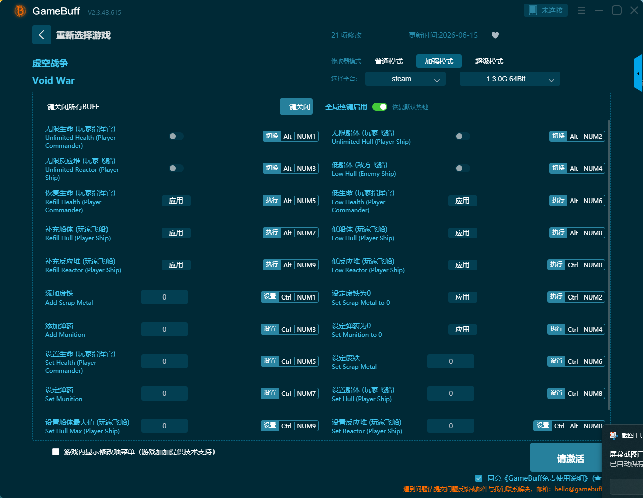The width and height of the screenshot is (643, 498).
Task: Click the Ctrl NUM5 set hotkey
Action: (290, 361)
